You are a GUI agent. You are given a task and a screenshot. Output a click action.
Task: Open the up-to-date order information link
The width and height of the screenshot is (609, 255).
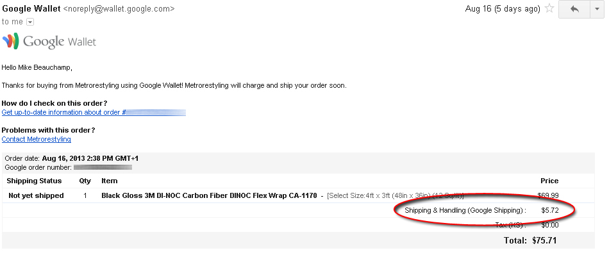pyautogui.click(x=94, y=113)
